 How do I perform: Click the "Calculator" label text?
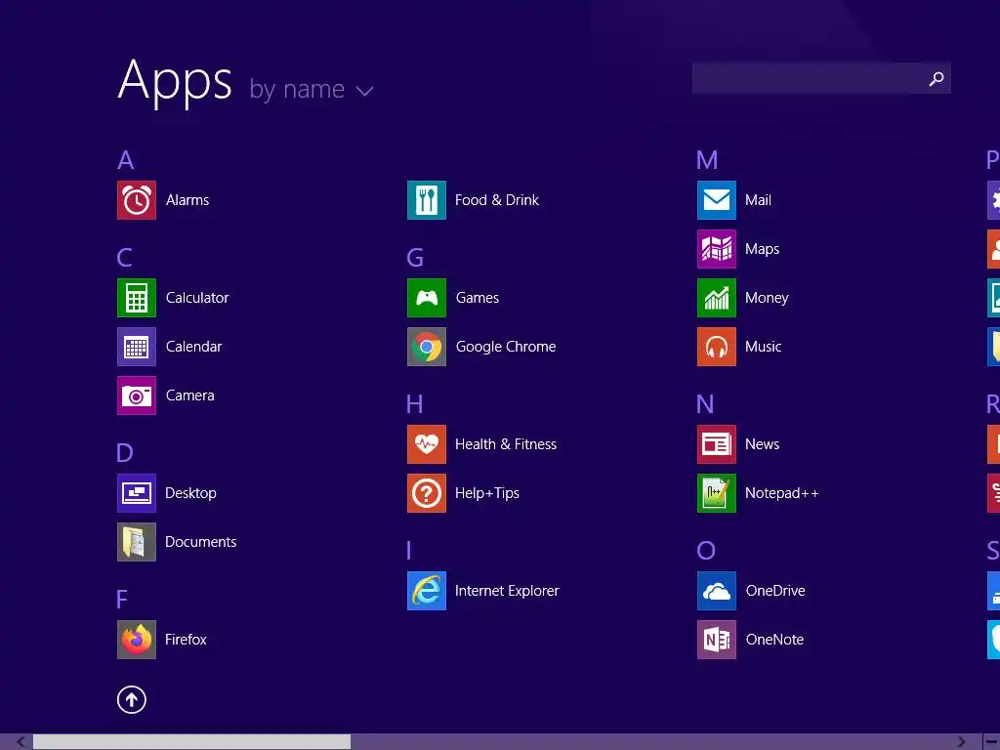[197, 298]
